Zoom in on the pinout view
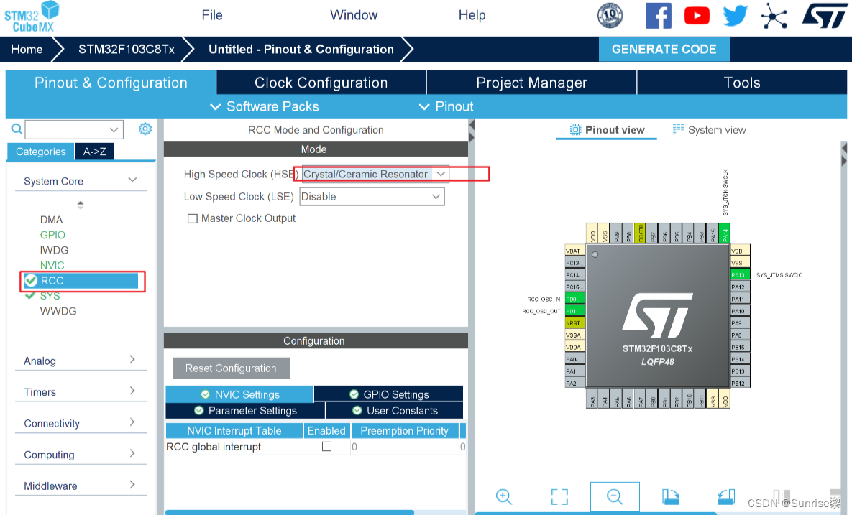 (x=504, y=496)
